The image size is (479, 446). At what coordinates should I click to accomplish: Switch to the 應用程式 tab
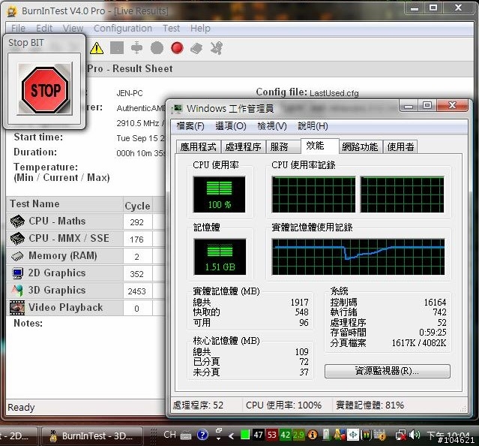click(x=198, y=147)
